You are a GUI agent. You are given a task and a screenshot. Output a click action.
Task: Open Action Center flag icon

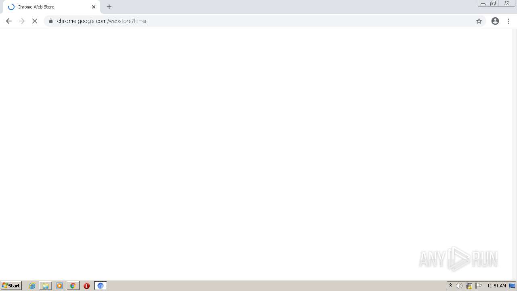(x=479, y=286)
